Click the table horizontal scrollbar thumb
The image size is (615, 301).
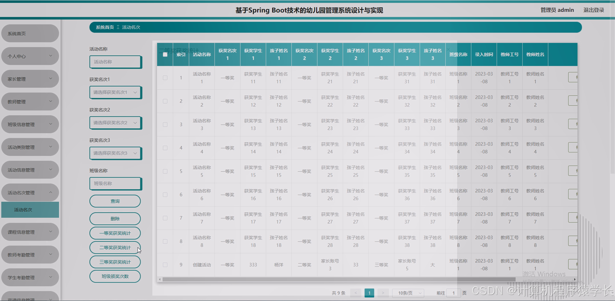click(x=339, y=280)
